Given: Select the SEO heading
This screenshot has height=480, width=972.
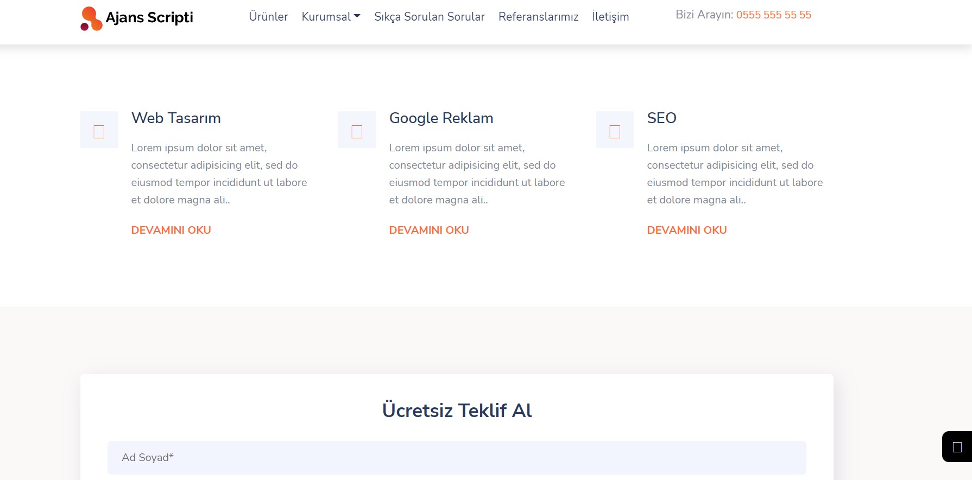Looking at the screenshot, I should point(661,118).
